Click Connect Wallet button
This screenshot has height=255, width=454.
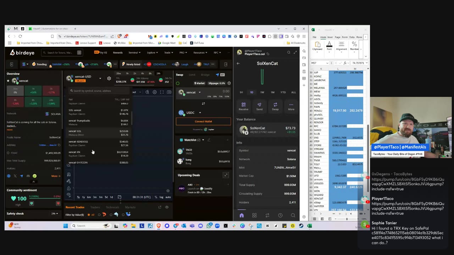[x=203, y=121]
